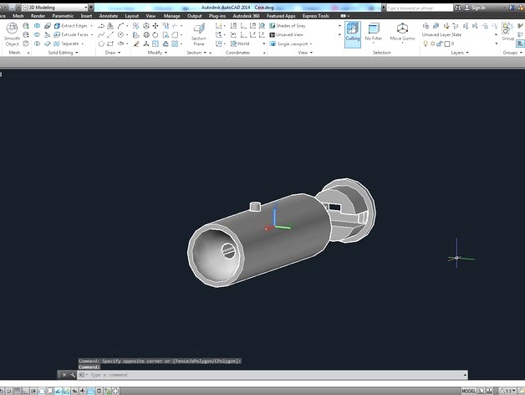Click the Separate solid editing tool

[x=69, y=44]
